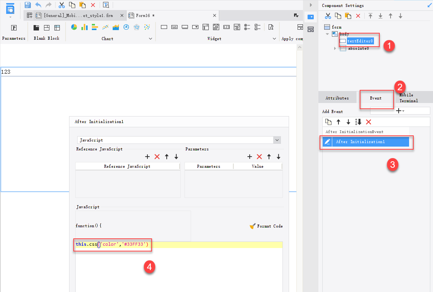The width and height of the screenshot is (433, 292).
Task: Collapse the body tree node
Action: (327, 34)
